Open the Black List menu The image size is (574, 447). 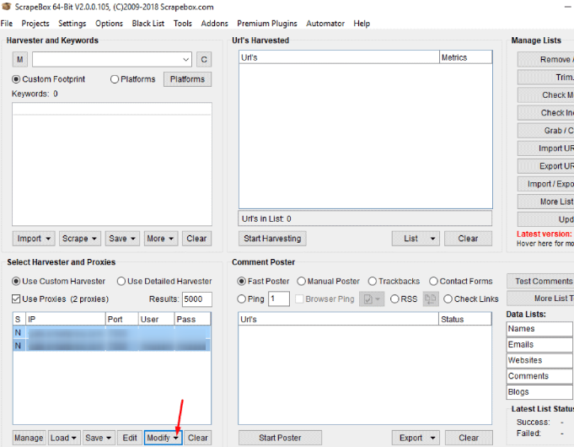click(x=148, y=24)
